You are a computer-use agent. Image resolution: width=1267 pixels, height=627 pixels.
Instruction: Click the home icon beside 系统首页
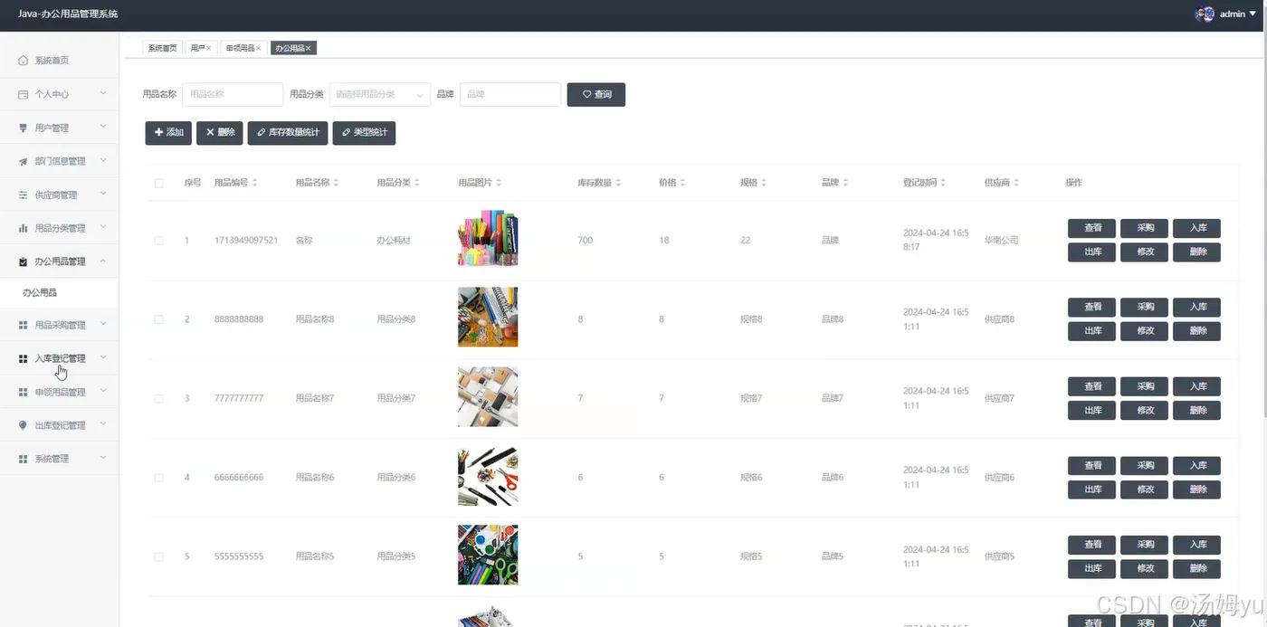24,61
